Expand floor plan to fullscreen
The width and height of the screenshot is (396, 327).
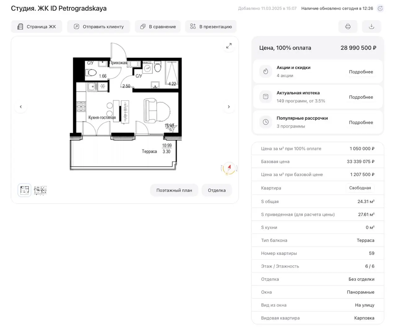pyautogui.click(x=229, y=46)
